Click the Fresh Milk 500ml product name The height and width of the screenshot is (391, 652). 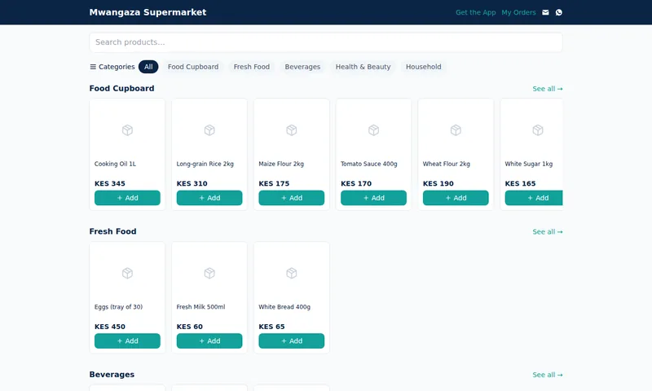pos(200,306)
